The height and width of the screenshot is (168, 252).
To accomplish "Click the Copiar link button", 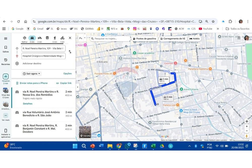I will (x=64, y=83).
